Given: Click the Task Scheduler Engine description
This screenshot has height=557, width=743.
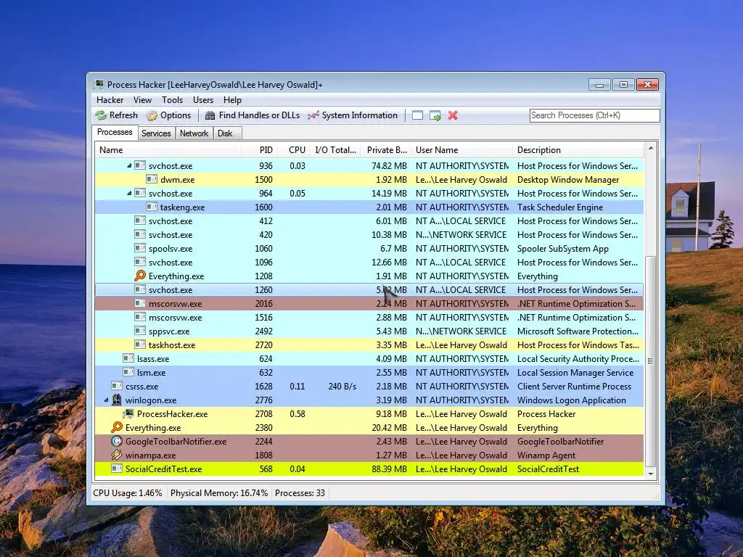Looking at the screenshot, I should (560, 207).
